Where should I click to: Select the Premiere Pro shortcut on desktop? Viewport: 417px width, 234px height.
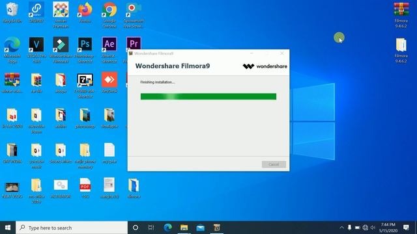pos(134,44)
